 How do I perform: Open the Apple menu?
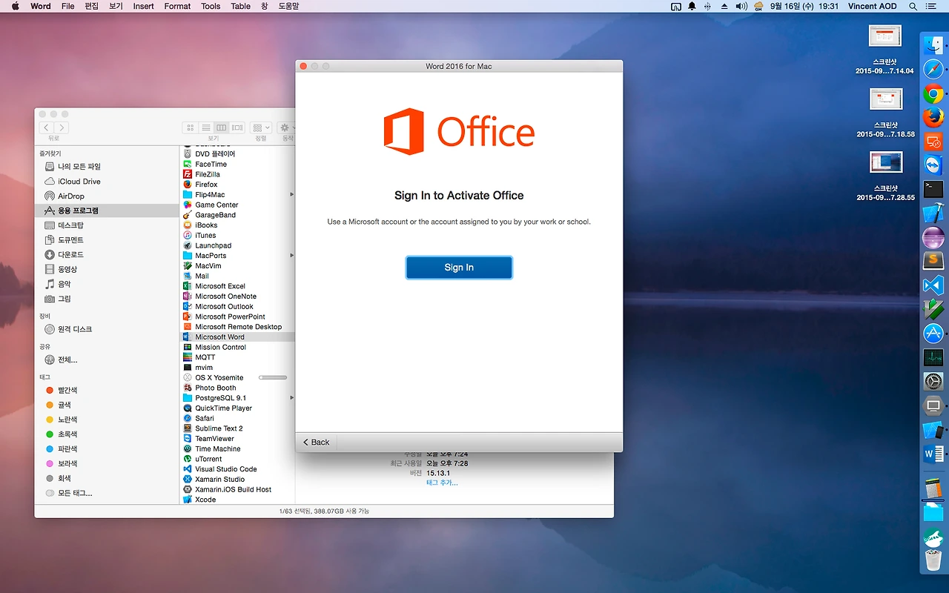pyautogui.click(x=15, y=6)
